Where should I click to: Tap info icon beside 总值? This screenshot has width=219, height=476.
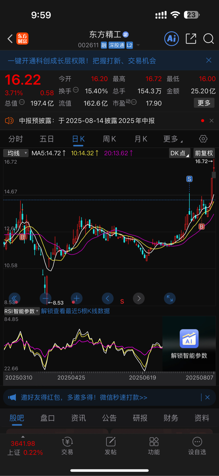(x=22, y=102)
